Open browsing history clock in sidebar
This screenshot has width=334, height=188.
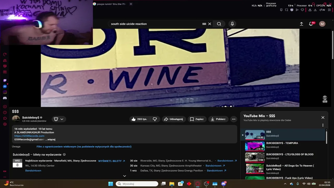click(x=5, y=113)
